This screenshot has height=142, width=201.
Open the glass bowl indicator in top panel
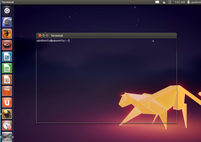pos(164,2)
